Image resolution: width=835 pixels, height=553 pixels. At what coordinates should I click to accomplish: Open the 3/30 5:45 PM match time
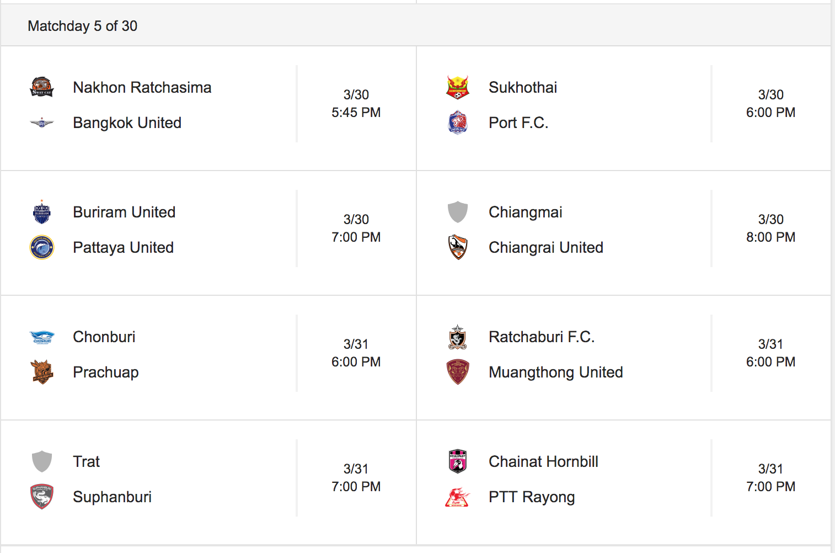click(x=356, y=104)
